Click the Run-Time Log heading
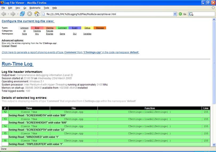Viewport: 216px width, 152px height. pos(18,64)
